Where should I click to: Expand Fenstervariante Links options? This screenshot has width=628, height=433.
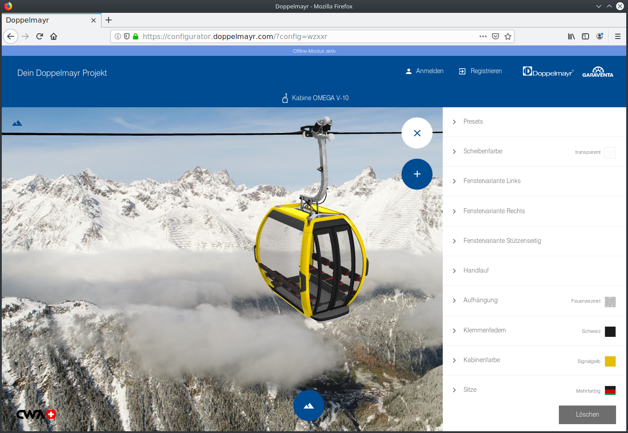(x=534, y=181)
